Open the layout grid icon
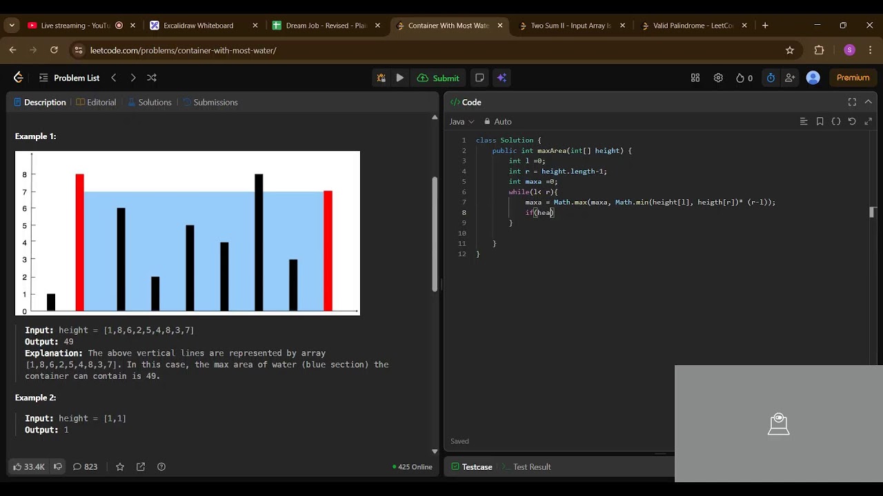This screenshot has height=496, width=883. pyautogui.click(x=695, y=78)
